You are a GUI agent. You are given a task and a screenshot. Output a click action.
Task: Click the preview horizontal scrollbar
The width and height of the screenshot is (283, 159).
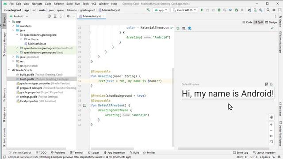click(x=224, y=149)
